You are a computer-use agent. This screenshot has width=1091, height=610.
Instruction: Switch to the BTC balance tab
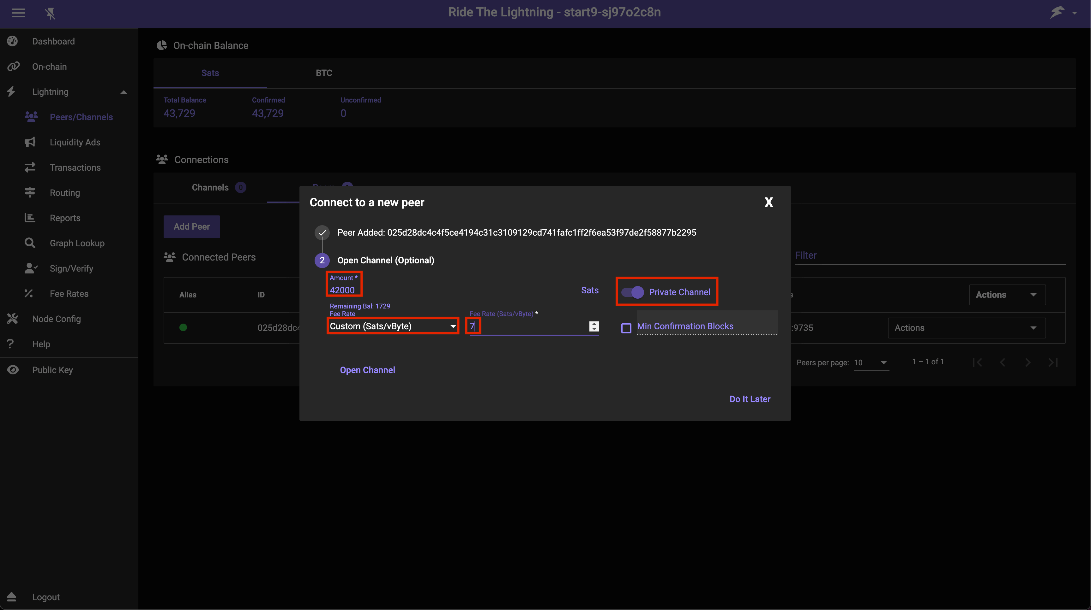coord(324,73)
